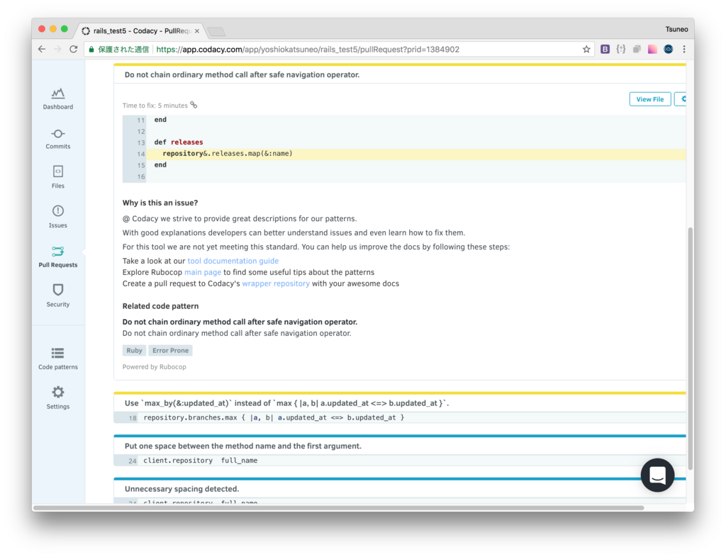
Task: Click the browser forward arrow
Action: [57, 49]
